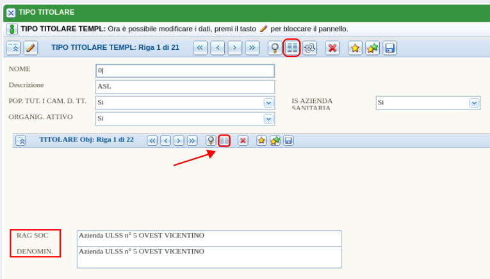Click the NOME input field
The width and height of the screenshot is (490, 279).
(x=184, y=71)
